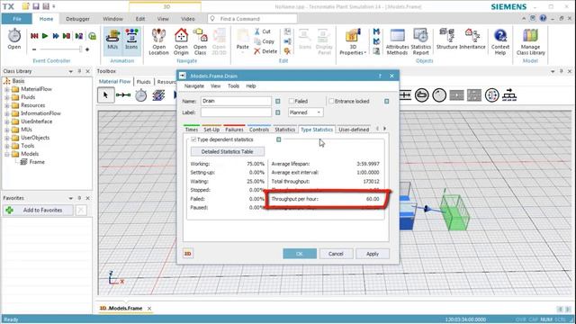The image size is (576, 324).
Task: Select the Connector tool in the Toolbox
Action: point(123,95)
